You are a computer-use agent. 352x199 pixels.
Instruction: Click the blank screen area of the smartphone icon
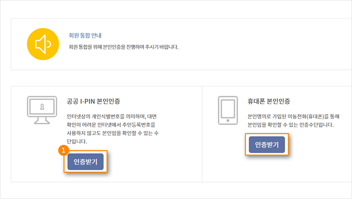[228, 109]
